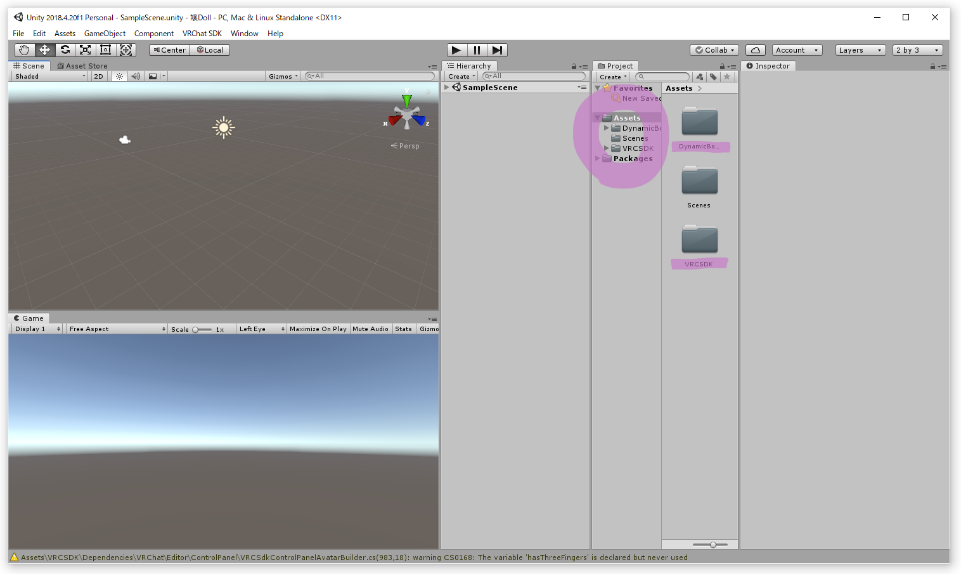Open the Inspector panel options menu icon

[x=942, y=67]
